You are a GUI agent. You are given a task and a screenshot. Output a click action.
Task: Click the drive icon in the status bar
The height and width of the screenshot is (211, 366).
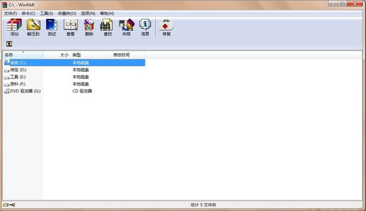6,205
